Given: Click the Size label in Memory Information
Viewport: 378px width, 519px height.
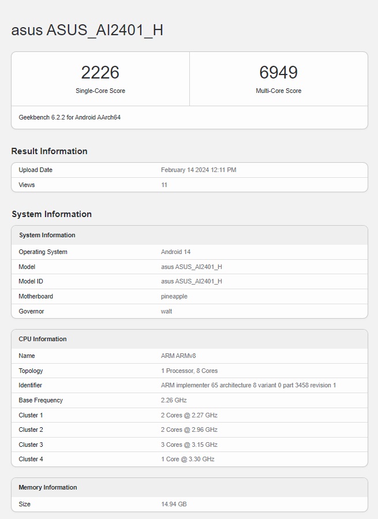Looking at the screenshot, I should (x=24, y=504).
